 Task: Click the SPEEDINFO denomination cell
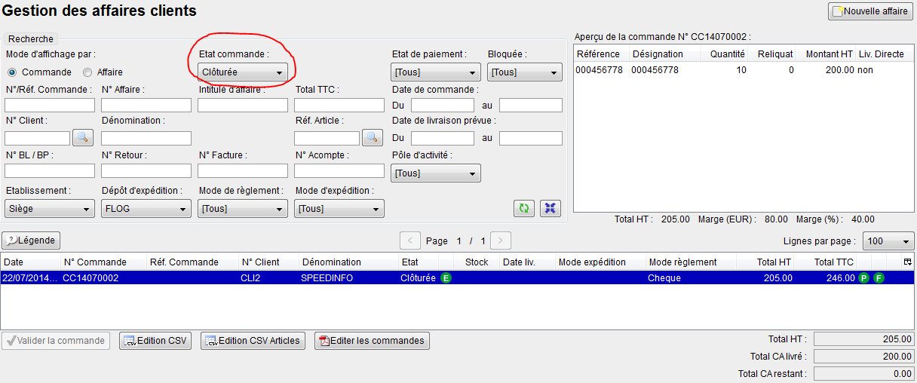coord(324,278)
